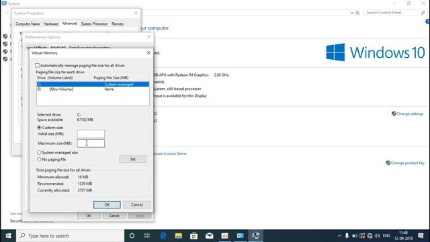Open Task View on taskbar

point(147,236)
